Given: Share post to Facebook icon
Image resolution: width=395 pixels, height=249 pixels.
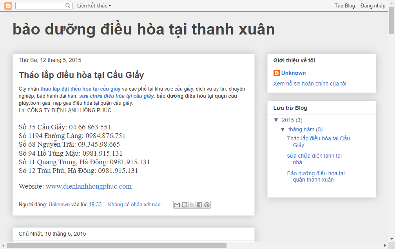Looking at the screenshot, I should (x=199, y=205).
